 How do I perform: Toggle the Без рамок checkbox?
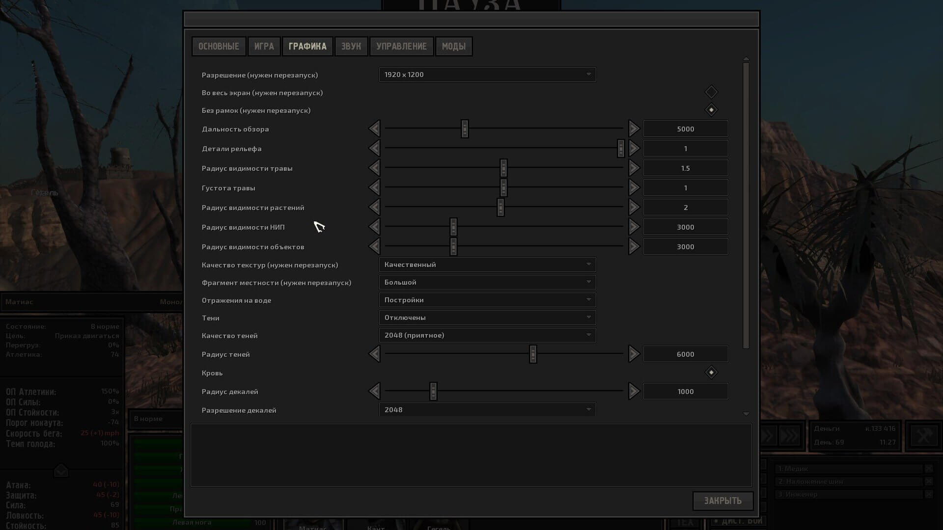711,110
